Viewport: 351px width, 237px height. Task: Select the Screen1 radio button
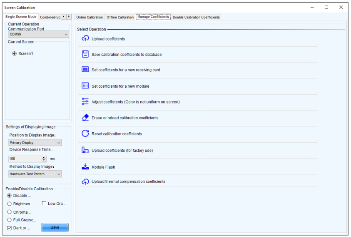coord(15,53)
